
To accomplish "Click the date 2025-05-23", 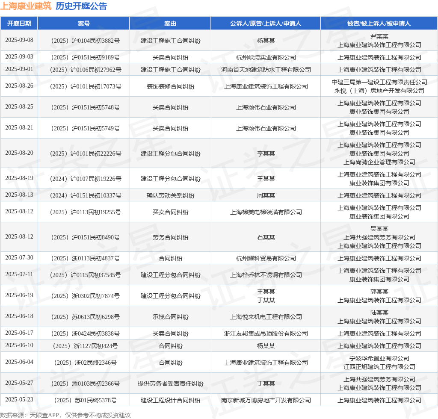I will tap(19, 399).
